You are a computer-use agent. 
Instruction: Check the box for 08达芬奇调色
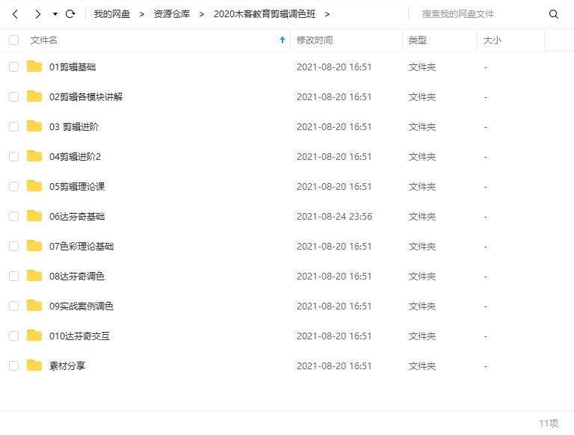(x=14, y=276)
